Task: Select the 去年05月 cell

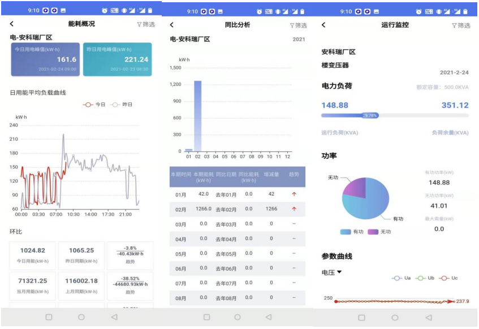Action: [226, 254]
